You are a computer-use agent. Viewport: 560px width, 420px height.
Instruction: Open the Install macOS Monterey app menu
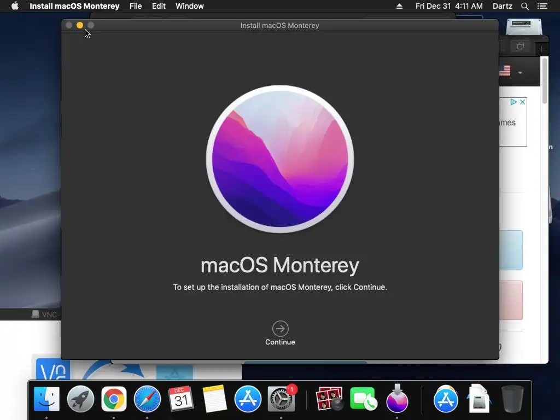[74, 6]
